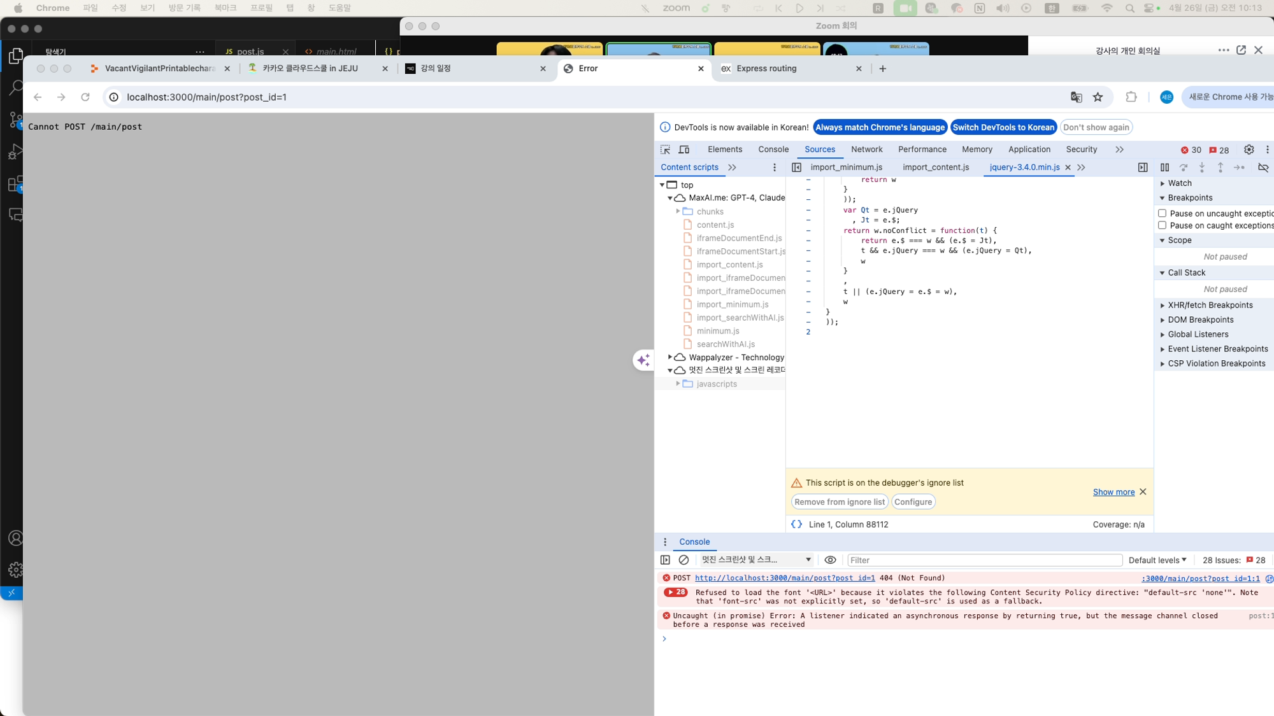Click Always match Chrome's language button

click(x=880, y=127)
